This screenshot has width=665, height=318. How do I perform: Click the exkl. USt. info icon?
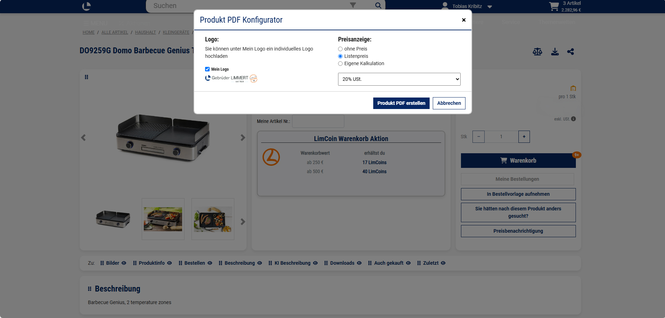pos(573,119)
